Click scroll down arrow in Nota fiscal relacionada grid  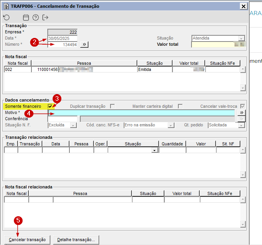click(x=243, y=224)
